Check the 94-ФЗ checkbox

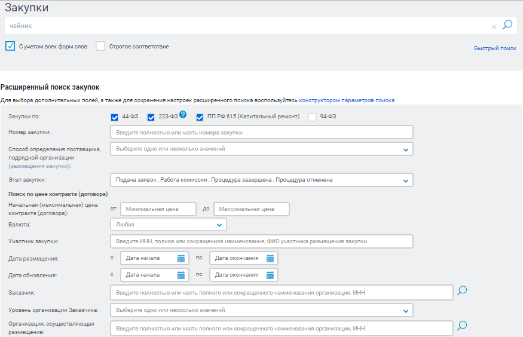coord(312,117)
